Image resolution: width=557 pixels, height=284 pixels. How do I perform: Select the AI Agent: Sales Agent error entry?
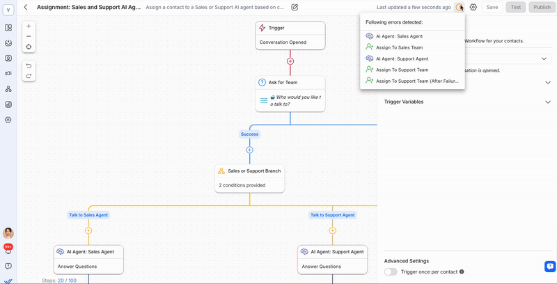coord(399,36)
